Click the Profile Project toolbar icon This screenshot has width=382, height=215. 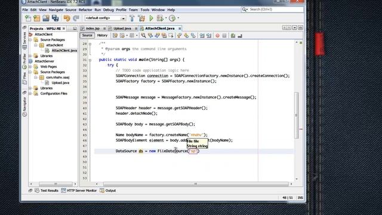click(172, 18)
